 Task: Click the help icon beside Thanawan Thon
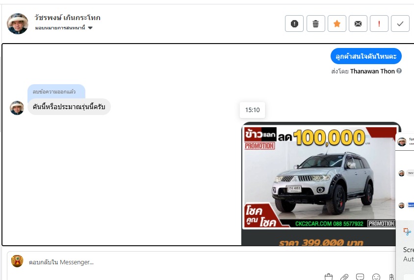[x=399, y=71]
